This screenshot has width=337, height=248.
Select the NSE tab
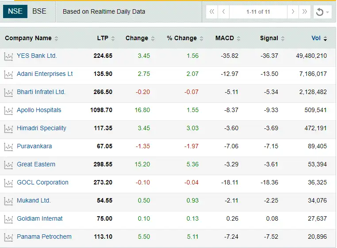point(15,11)
